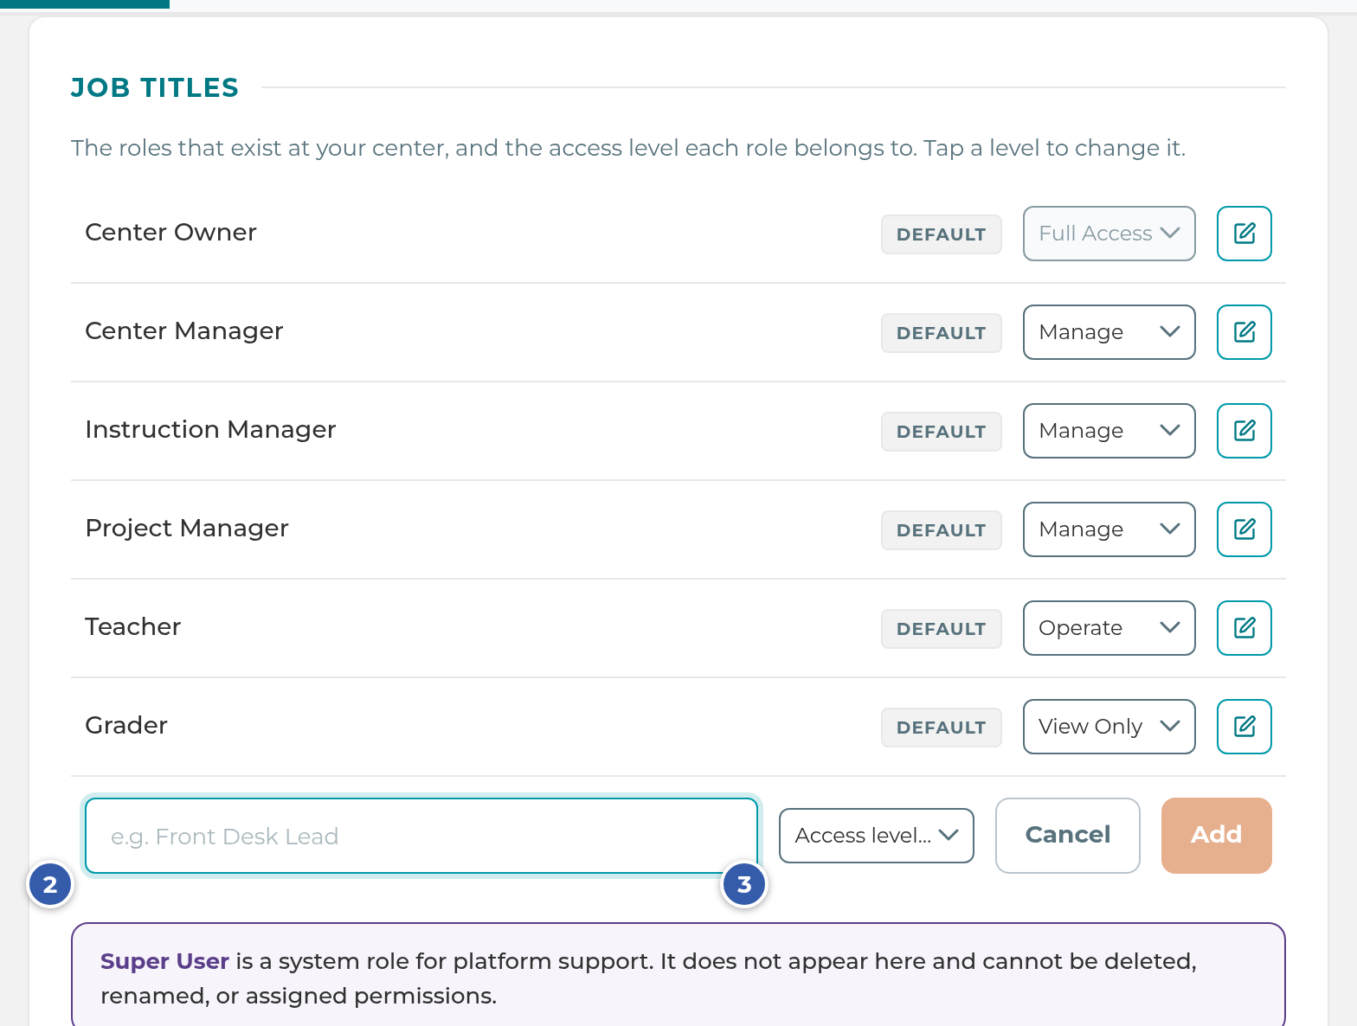Edit the Grader job title
Image resolution: width=1357 pixels, height=1026 pixels.
tap(1244, 727)
